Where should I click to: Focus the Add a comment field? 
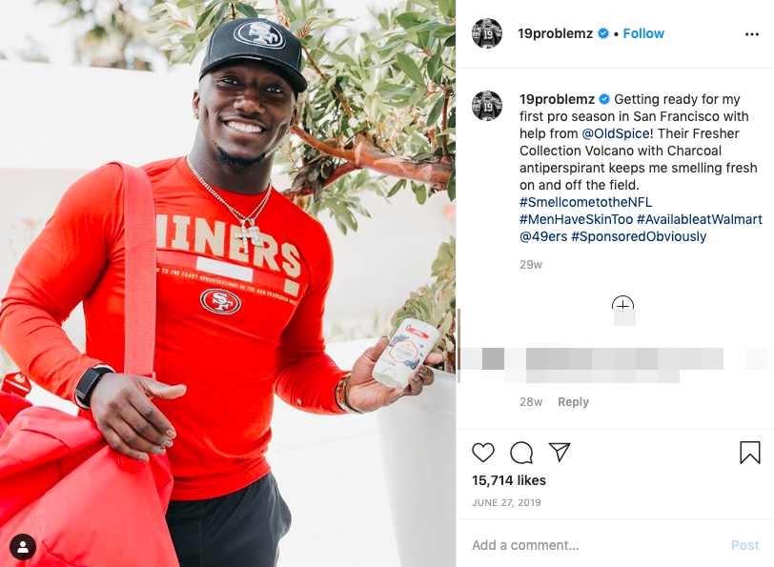(x=598, y=545)
